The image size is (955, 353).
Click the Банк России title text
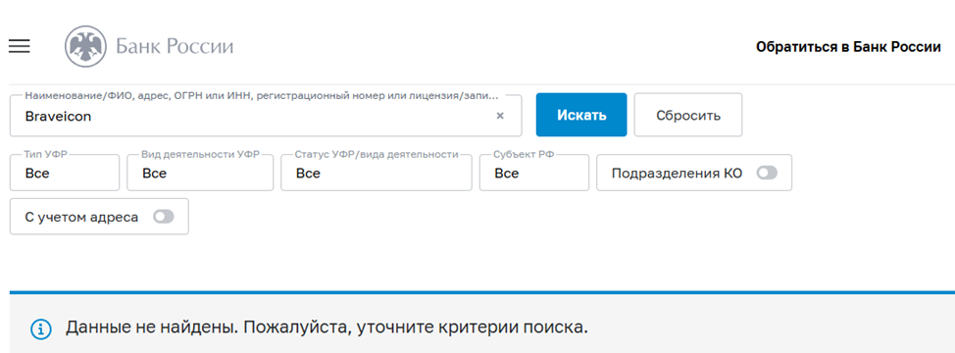tap(175, 47)
